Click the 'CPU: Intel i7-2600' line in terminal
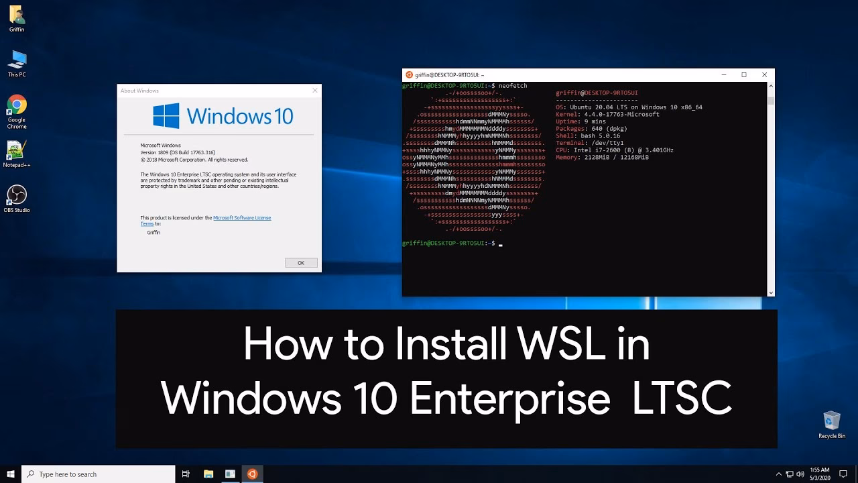858x483 pixels. tap(615, 150)
